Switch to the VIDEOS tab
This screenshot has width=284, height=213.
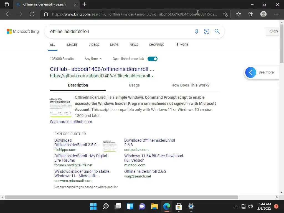[x=94, y=45]
